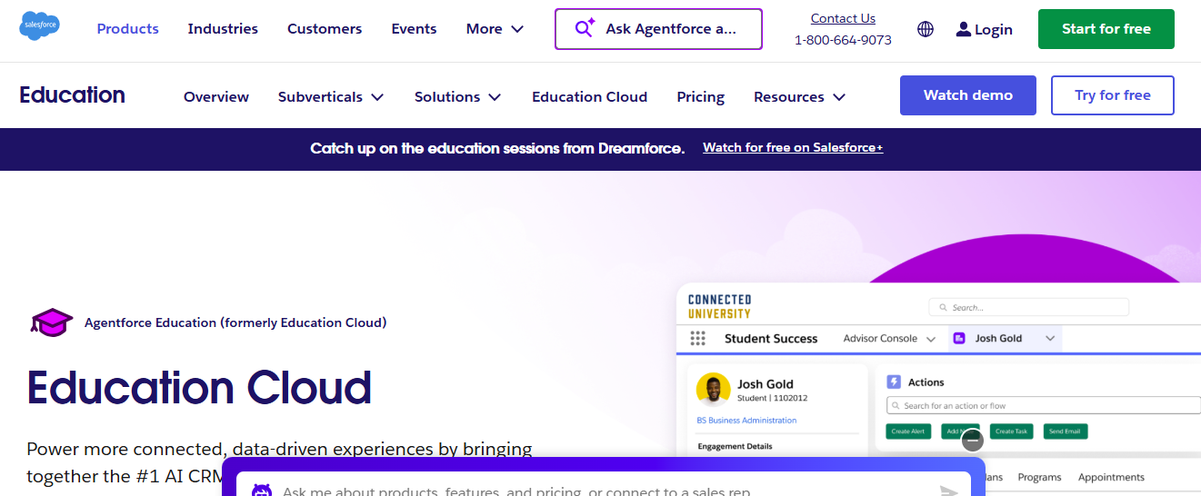1201x496 pixels.
Task: Open the Industries menu item
Action: pos(223,29)
